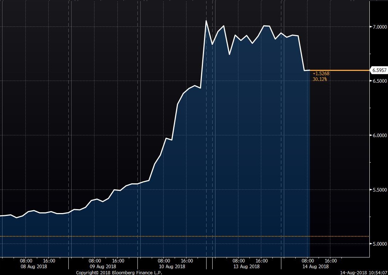This screenshot has height=275, width=388.
Task: Click the 6.0000 y-axis label
Action: (x=379, y=135)
